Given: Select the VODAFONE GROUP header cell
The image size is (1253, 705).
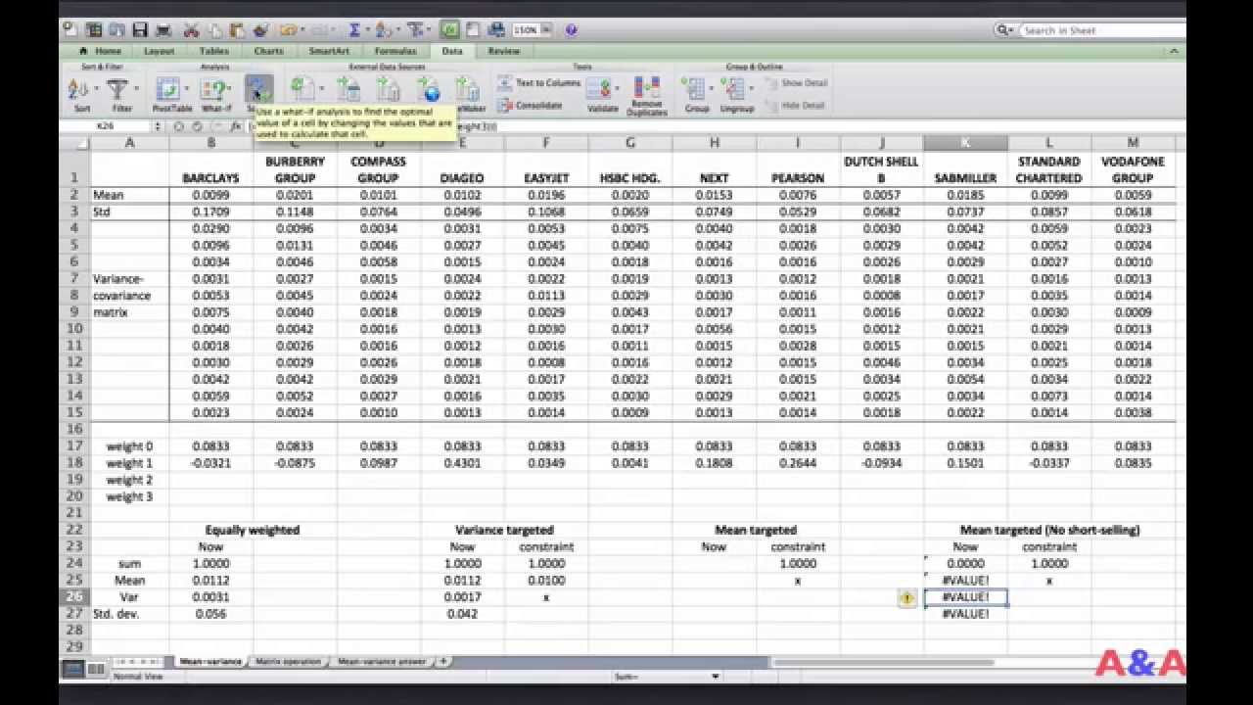Looking at the screenshot, I should click(x=1133, y=169).
